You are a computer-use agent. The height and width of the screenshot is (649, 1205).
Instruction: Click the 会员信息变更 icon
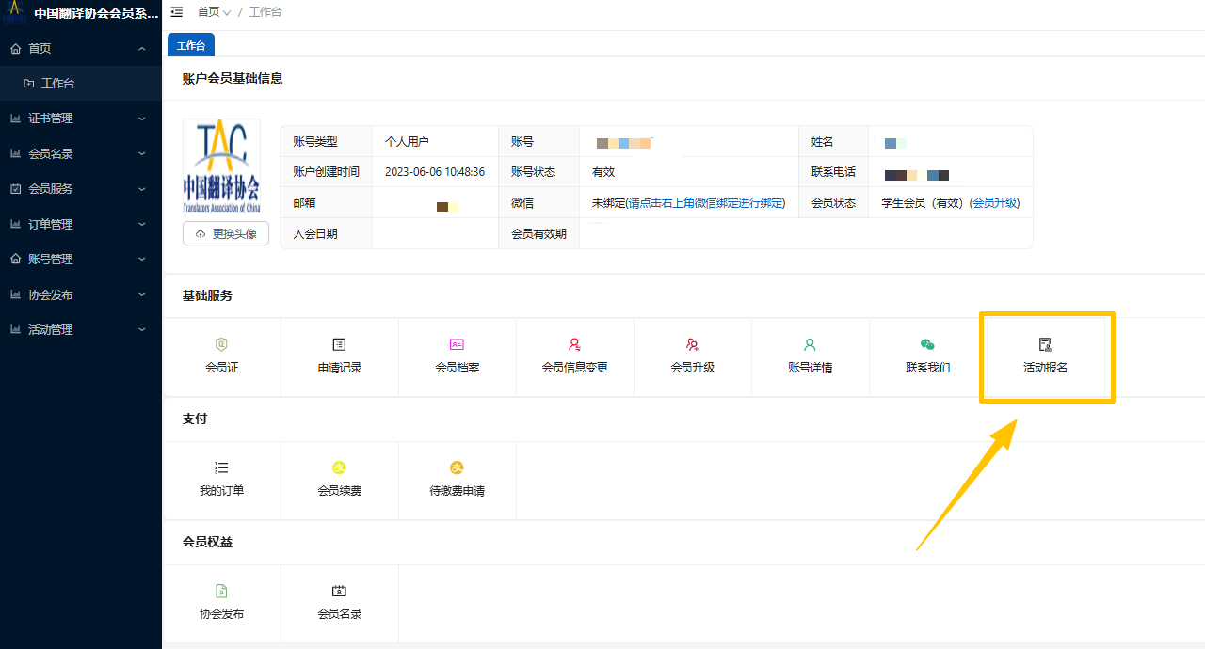[575, 345]
